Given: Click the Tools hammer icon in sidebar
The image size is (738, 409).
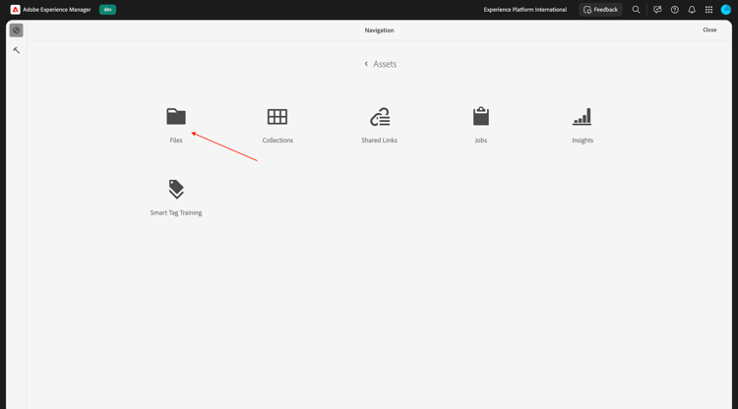Looking at the screenshot, I should pos(16,50).
